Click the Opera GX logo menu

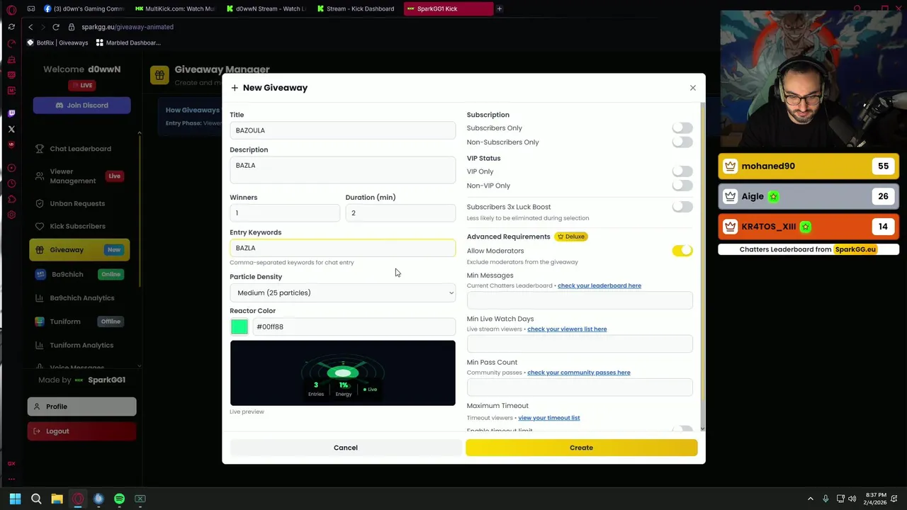11,9
